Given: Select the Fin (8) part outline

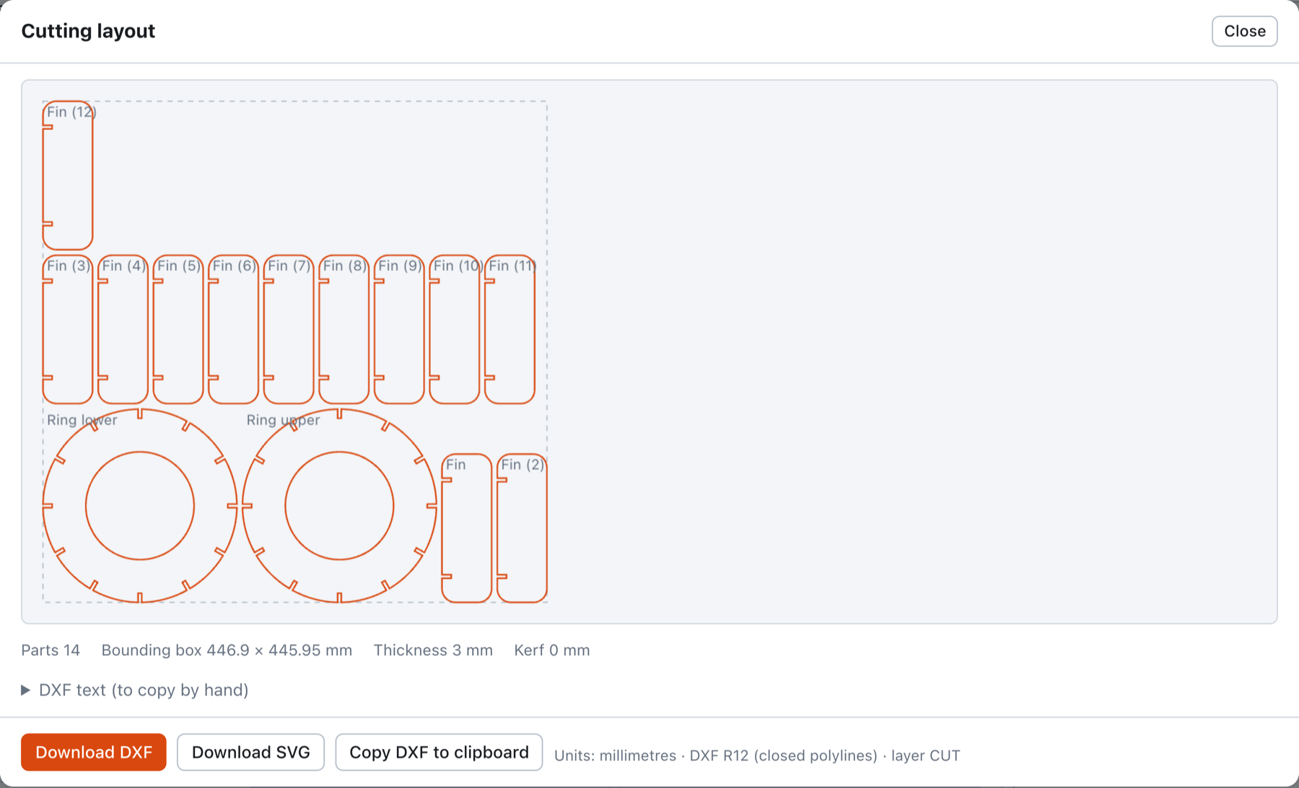Looking at the screenshot, I should point(344,329).
